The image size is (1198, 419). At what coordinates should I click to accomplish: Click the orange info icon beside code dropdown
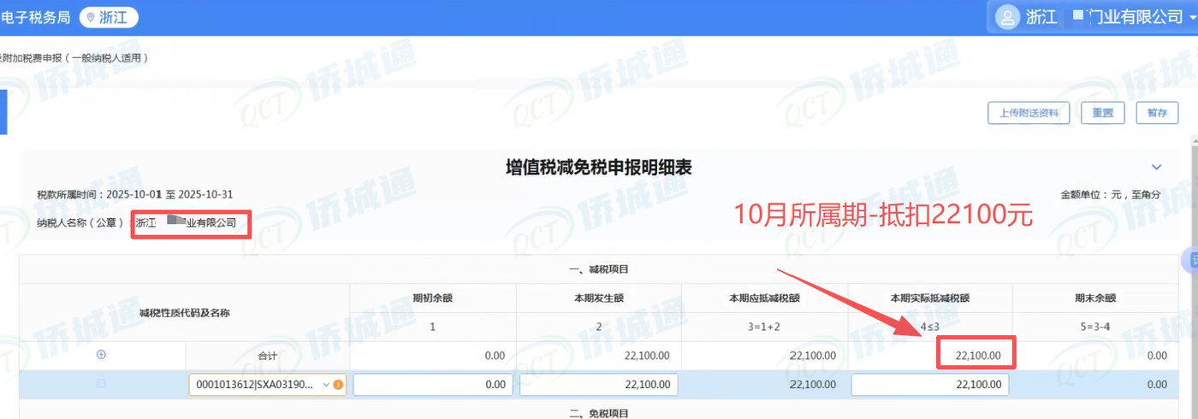338,385
